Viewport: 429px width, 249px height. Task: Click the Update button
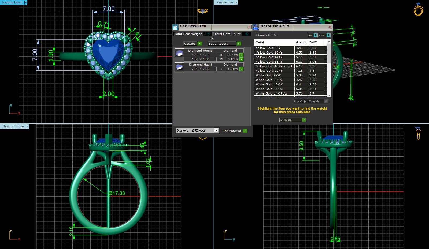pyautogui.click(x=193, y=44)
